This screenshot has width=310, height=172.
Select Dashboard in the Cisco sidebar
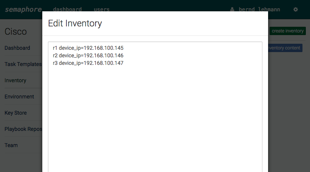[x=17, y=48]
